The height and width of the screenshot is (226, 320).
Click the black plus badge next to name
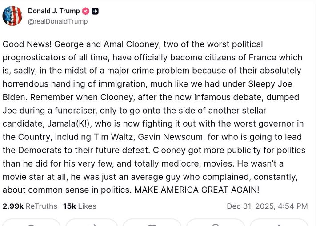pos(95,11)
